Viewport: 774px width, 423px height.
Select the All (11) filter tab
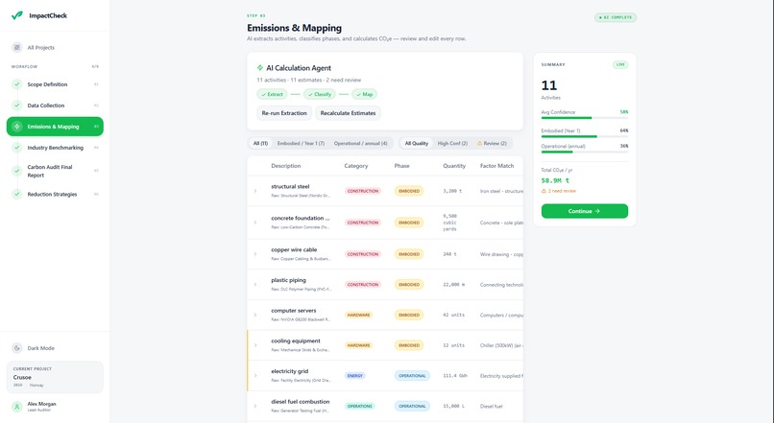click(260, 143)
